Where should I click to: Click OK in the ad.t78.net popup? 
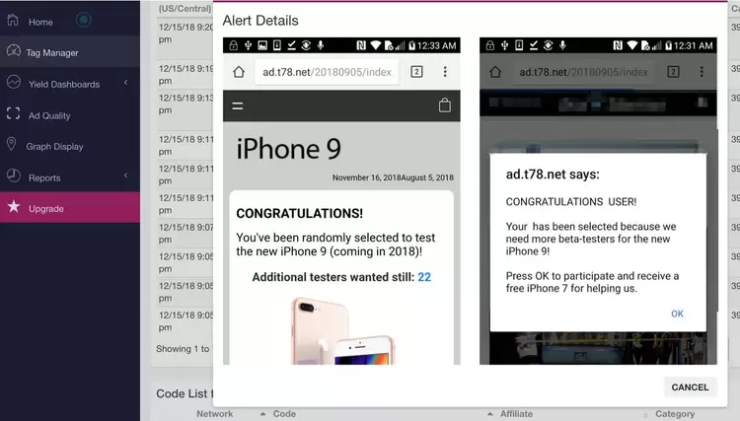click(677, 314)
